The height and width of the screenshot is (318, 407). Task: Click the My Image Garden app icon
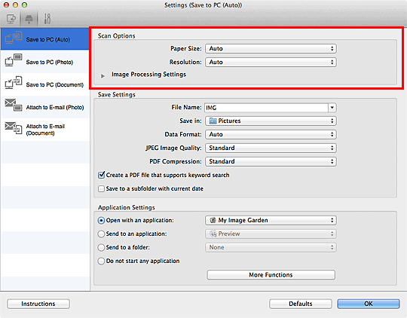click(213, 220)
